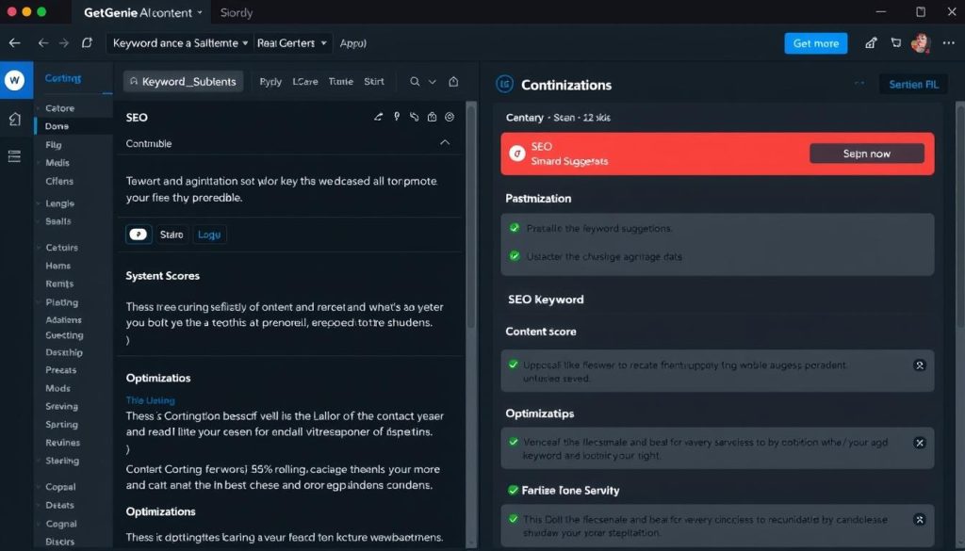965x551 pixels.
Task: Toggle the Staro switch in the editor
Action: click(139, 235)
